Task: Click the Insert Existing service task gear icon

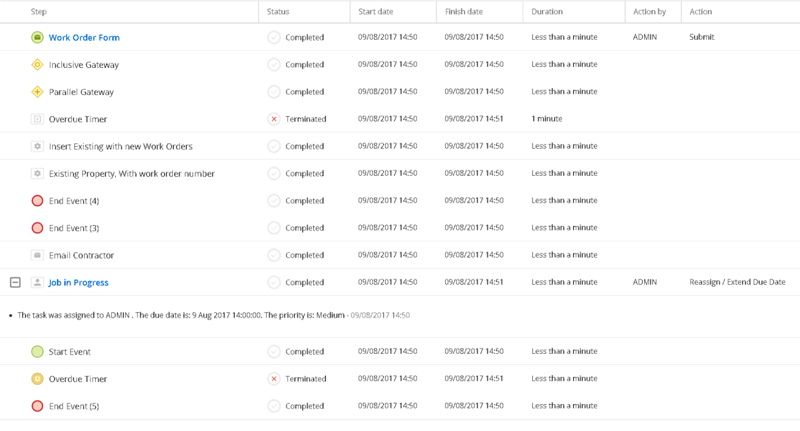Action: coord(37,146)
